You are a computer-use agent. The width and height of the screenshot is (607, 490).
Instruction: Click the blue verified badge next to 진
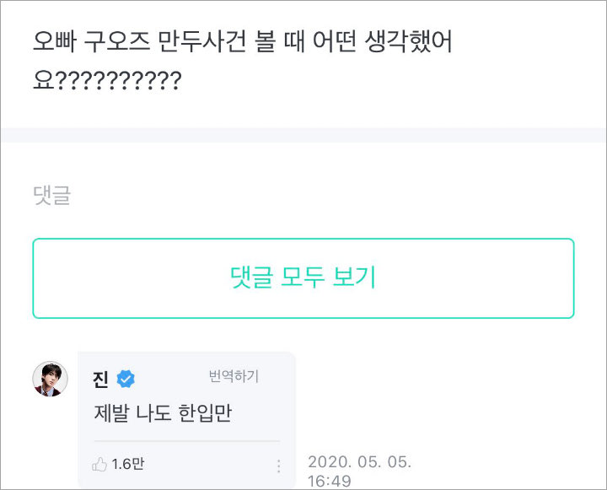coord(126,379)
